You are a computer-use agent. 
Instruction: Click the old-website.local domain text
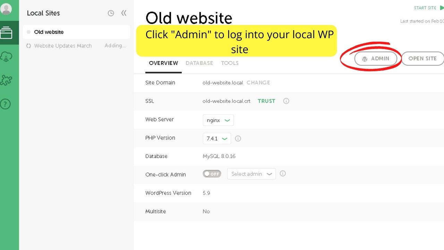click(x=223, y=83)
